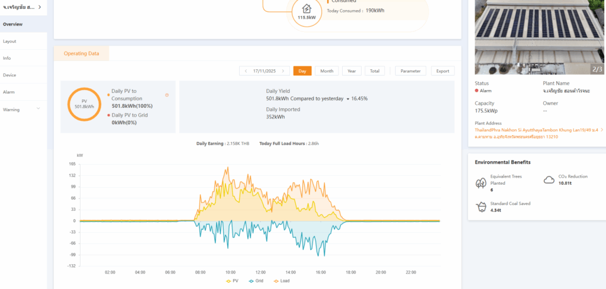
Task: Expand the Warning sidebar menu
Action: [38, 109]
